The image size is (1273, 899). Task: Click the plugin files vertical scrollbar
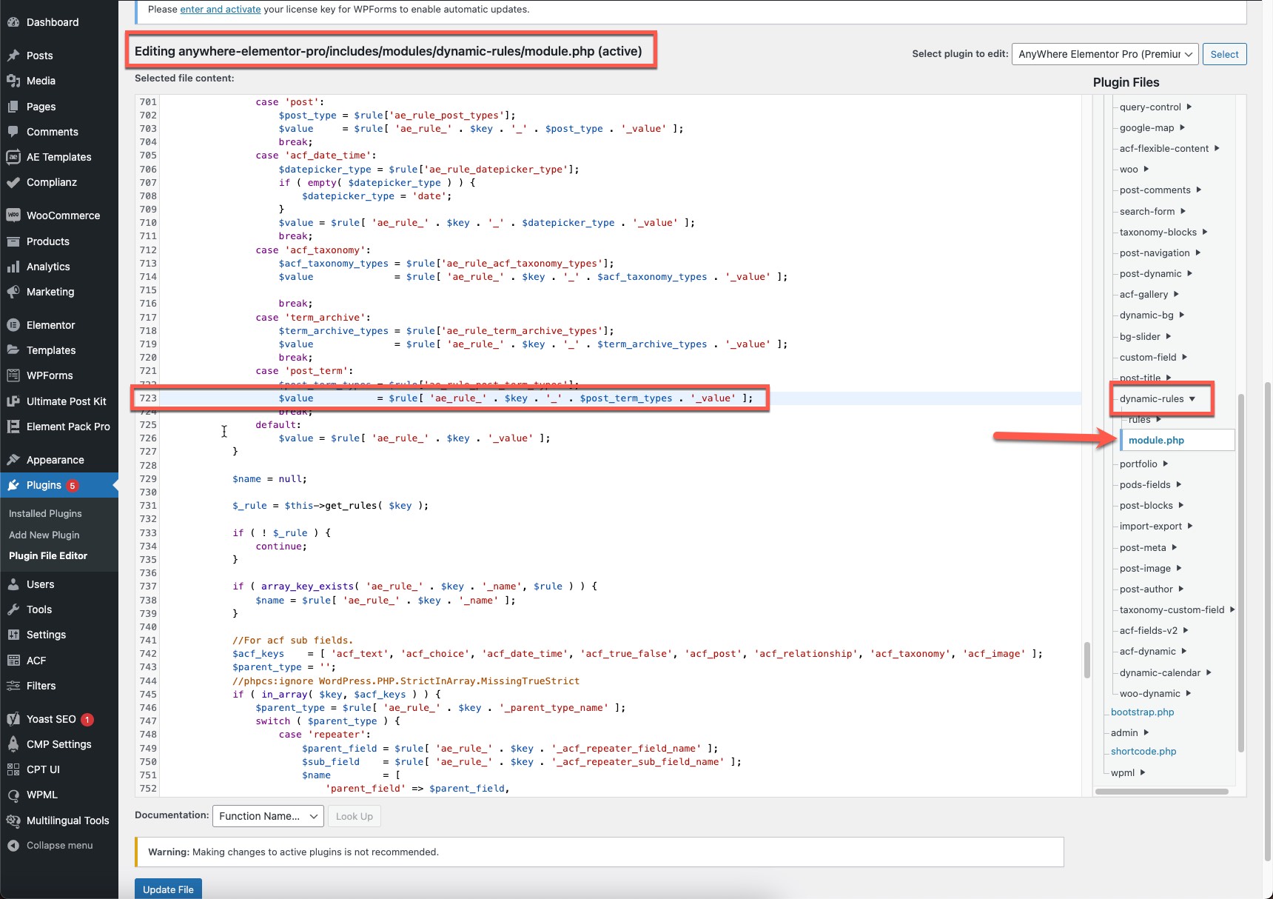point(1241,573)
